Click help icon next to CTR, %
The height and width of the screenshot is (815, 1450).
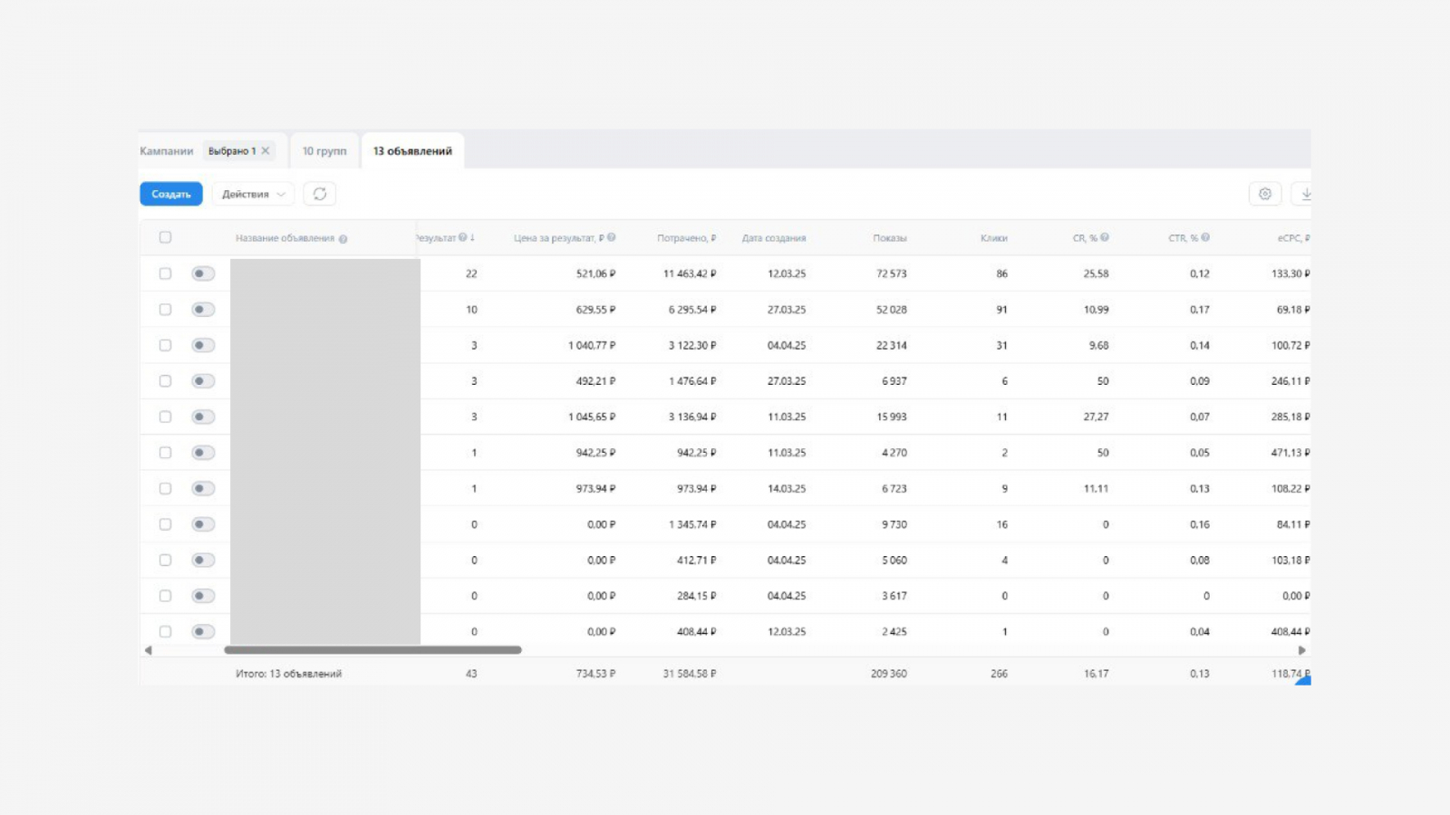(x=1205, y=238)
